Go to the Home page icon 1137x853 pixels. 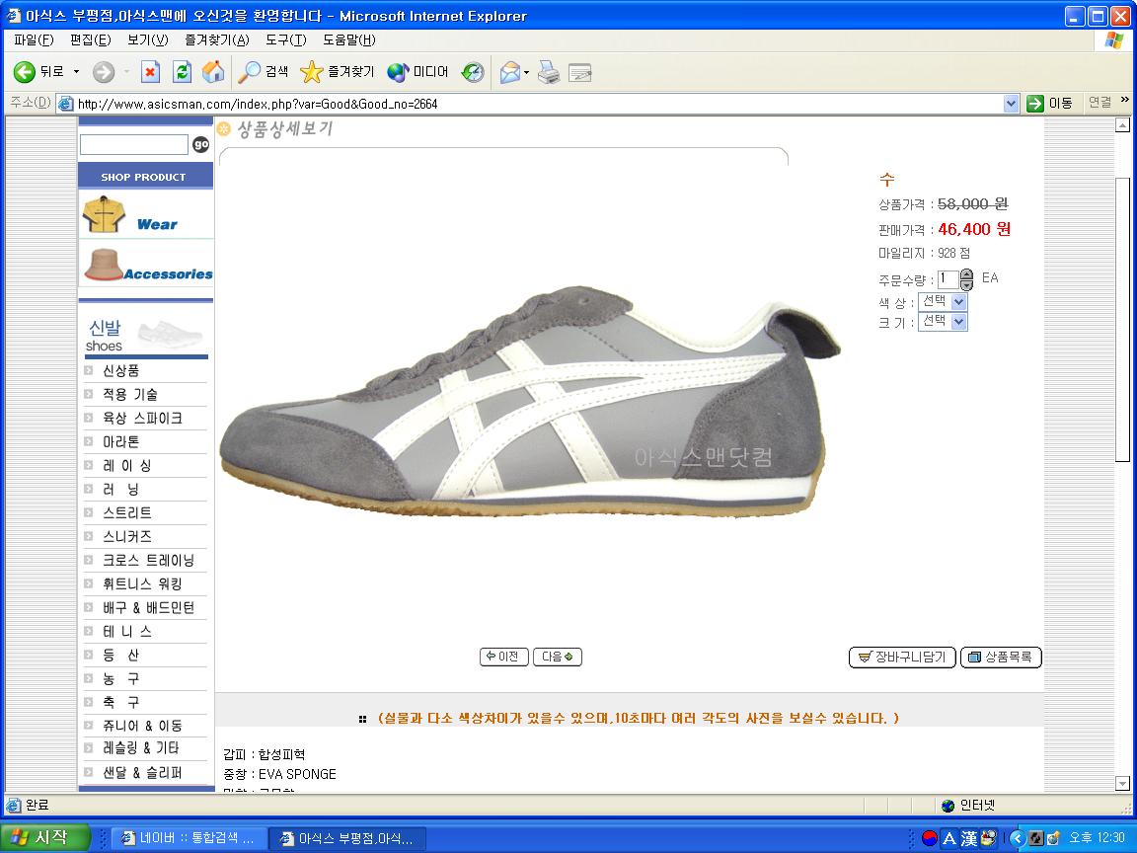pos(213,72)
